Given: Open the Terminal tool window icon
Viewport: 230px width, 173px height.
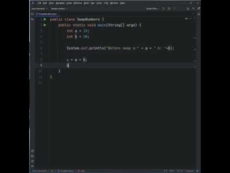Looking at the screenshot, I should pyautogui.click(x=33, y=156).
